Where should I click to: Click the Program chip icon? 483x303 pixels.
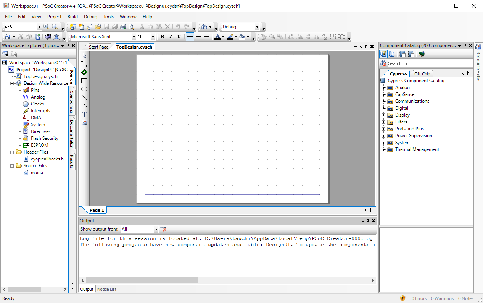(x=48, y=37)
